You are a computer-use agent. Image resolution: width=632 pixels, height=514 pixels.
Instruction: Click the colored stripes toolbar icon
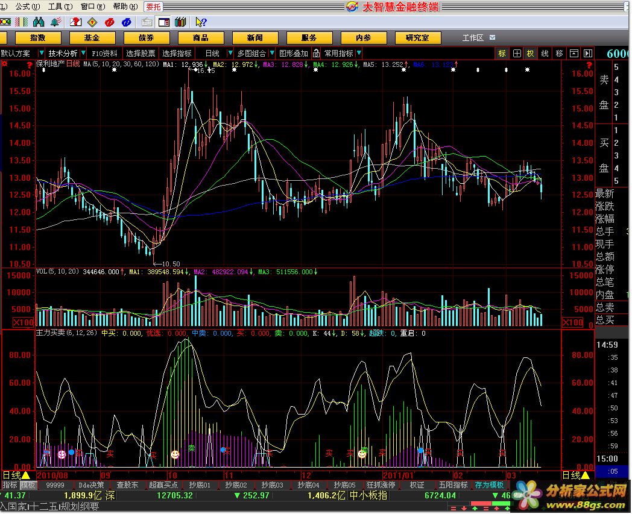coord(21,22)
